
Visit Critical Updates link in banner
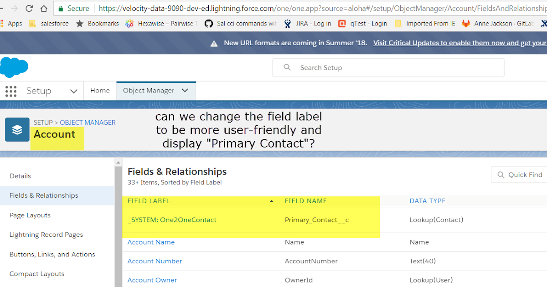click(460, 43)
